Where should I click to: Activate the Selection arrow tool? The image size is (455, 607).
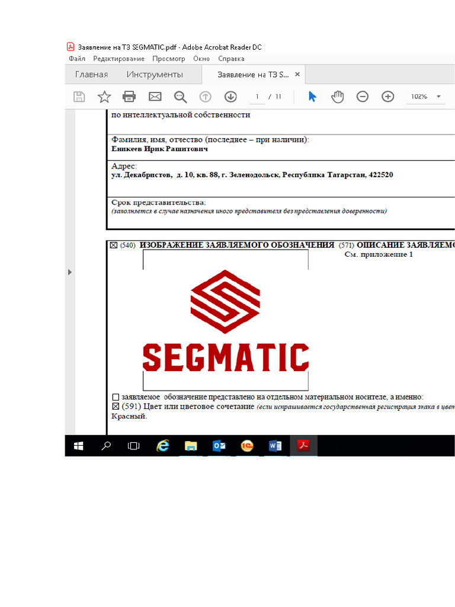[313, 97]
